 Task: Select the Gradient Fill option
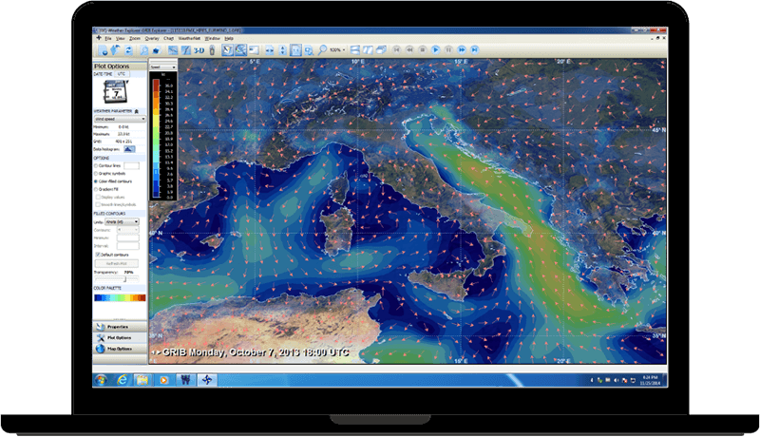point(97,189)
